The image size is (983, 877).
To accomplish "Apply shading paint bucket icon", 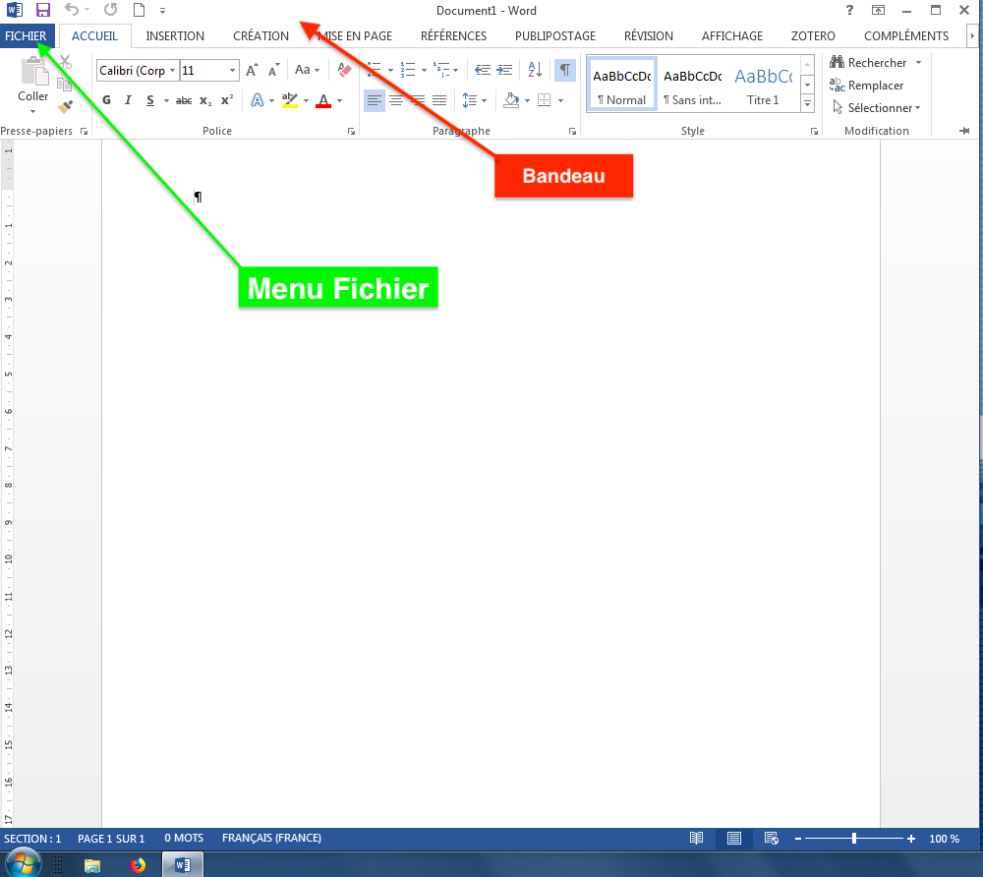I will point(511,100).
